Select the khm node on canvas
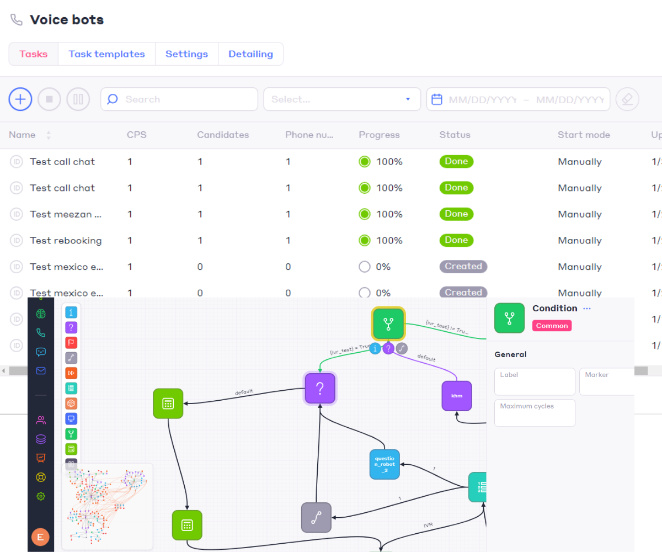Screen dimensions: 662x552 457,396
